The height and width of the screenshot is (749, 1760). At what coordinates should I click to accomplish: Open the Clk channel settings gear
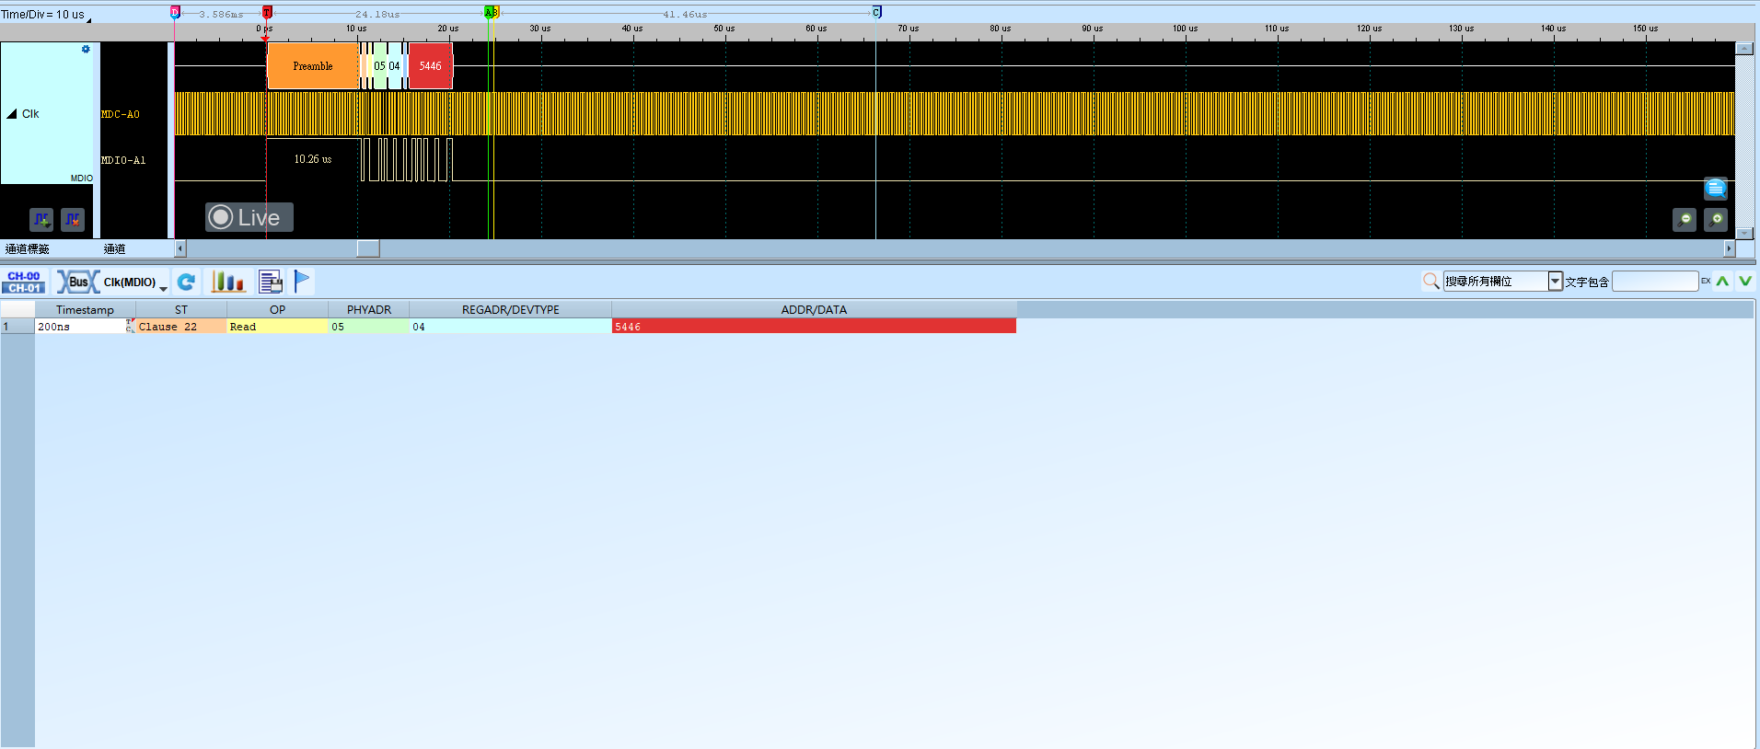click(86, 50)
